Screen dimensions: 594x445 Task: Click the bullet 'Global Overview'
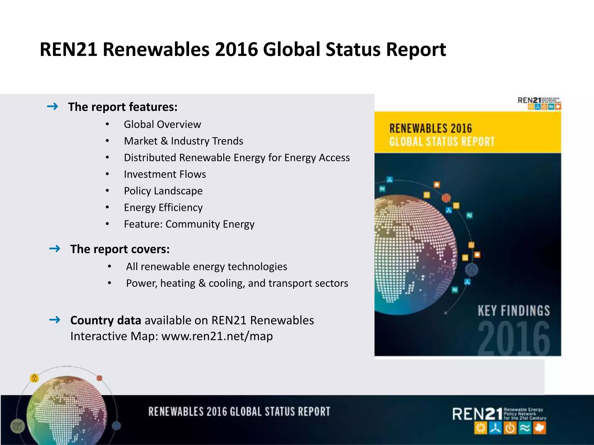point(162,125)
